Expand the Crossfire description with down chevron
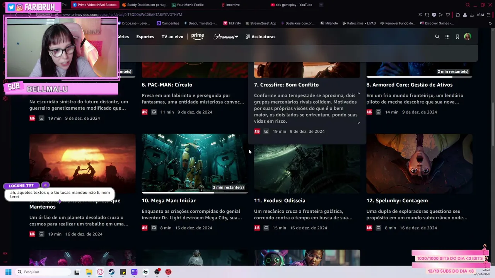This screenshot has width=495, height=278. (x=358, y=123)
